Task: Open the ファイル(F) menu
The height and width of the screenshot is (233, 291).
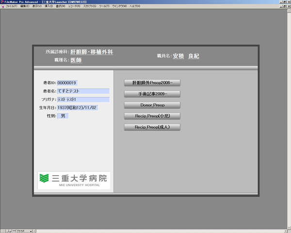Action: (x=12, y=6)
